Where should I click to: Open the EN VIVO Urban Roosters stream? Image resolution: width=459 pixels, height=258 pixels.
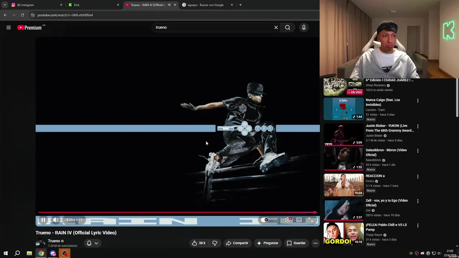pyautogui.click(x=344, y=87)
